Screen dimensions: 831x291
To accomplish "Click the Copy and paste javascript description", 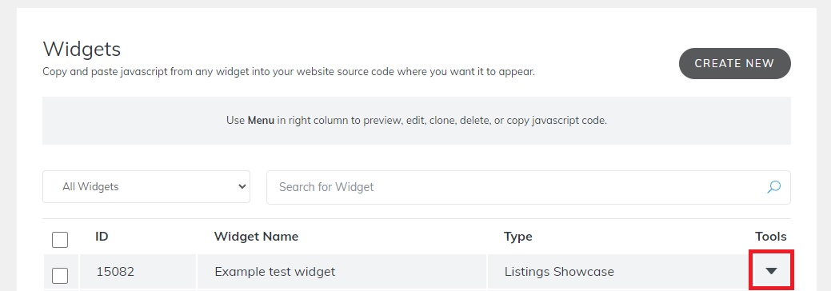I will 289,72.
